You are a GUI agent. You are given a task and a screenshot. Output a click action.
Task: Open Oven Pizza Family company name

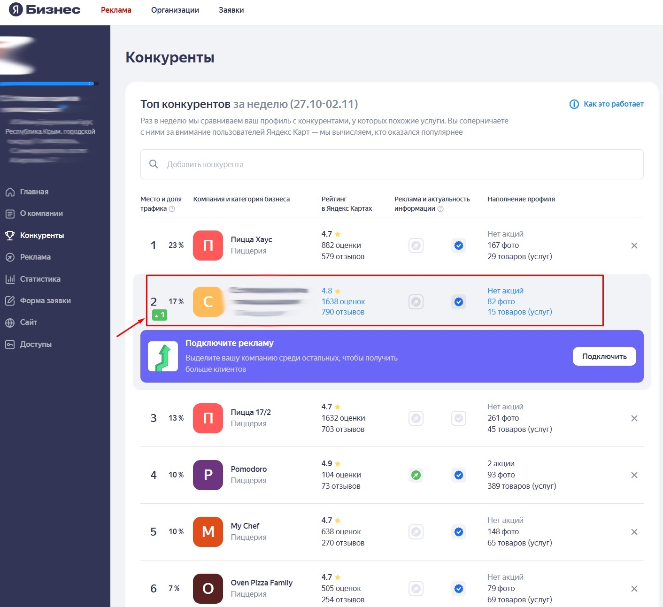click(262, 583)
